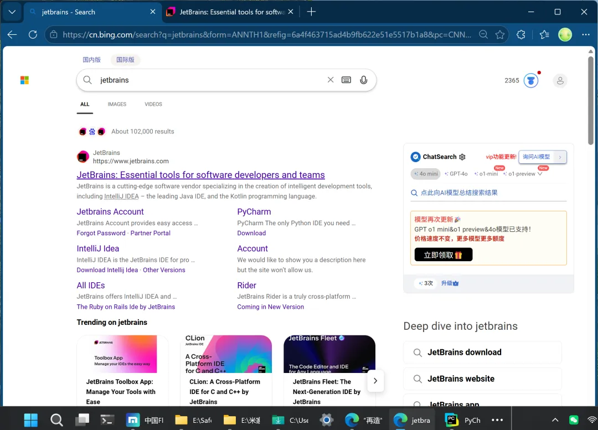This screenshot has height=430, width=598.
Task: Open the WeChat tray icon
Action: coord(574,420)
